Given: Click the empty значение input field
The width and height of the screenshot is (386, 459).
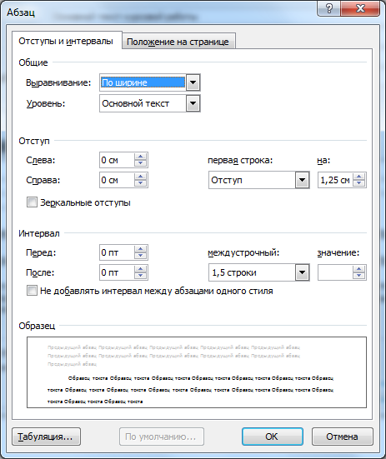Looking at the screenshot, I should point(335,272).
